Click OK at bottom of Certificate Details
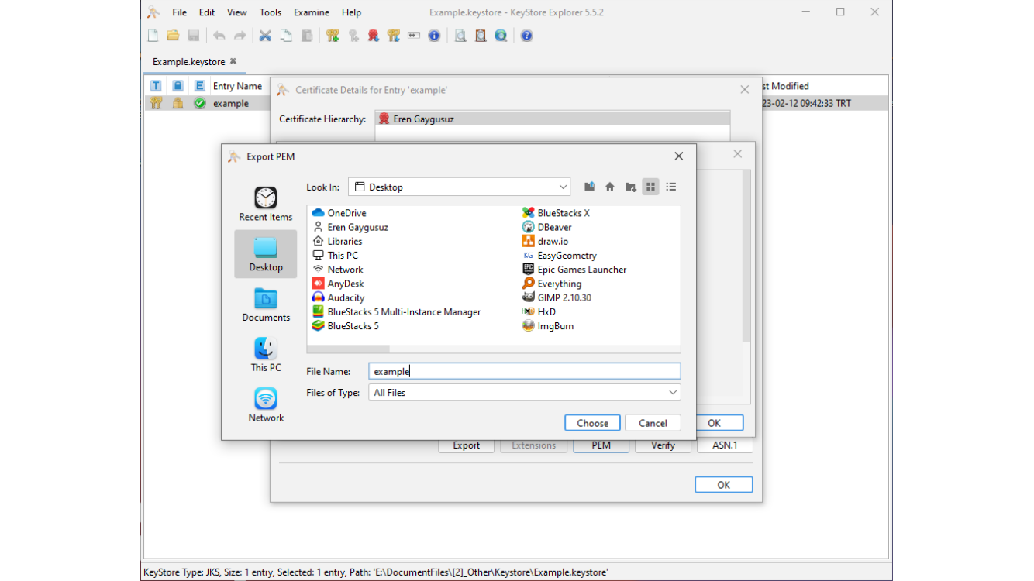Screen dimensions: 1034x581 coord(723,485)
